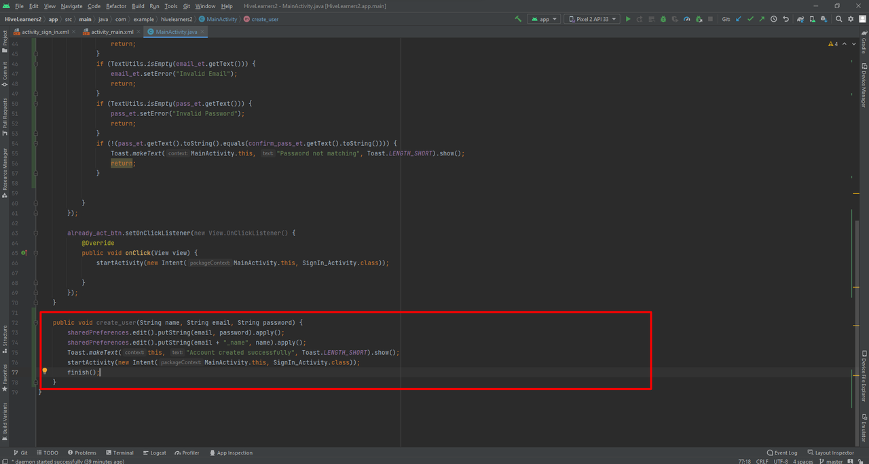Open the master git branch selector
The height and width of the screenshot is (464, 869).
tap(832, 461)
